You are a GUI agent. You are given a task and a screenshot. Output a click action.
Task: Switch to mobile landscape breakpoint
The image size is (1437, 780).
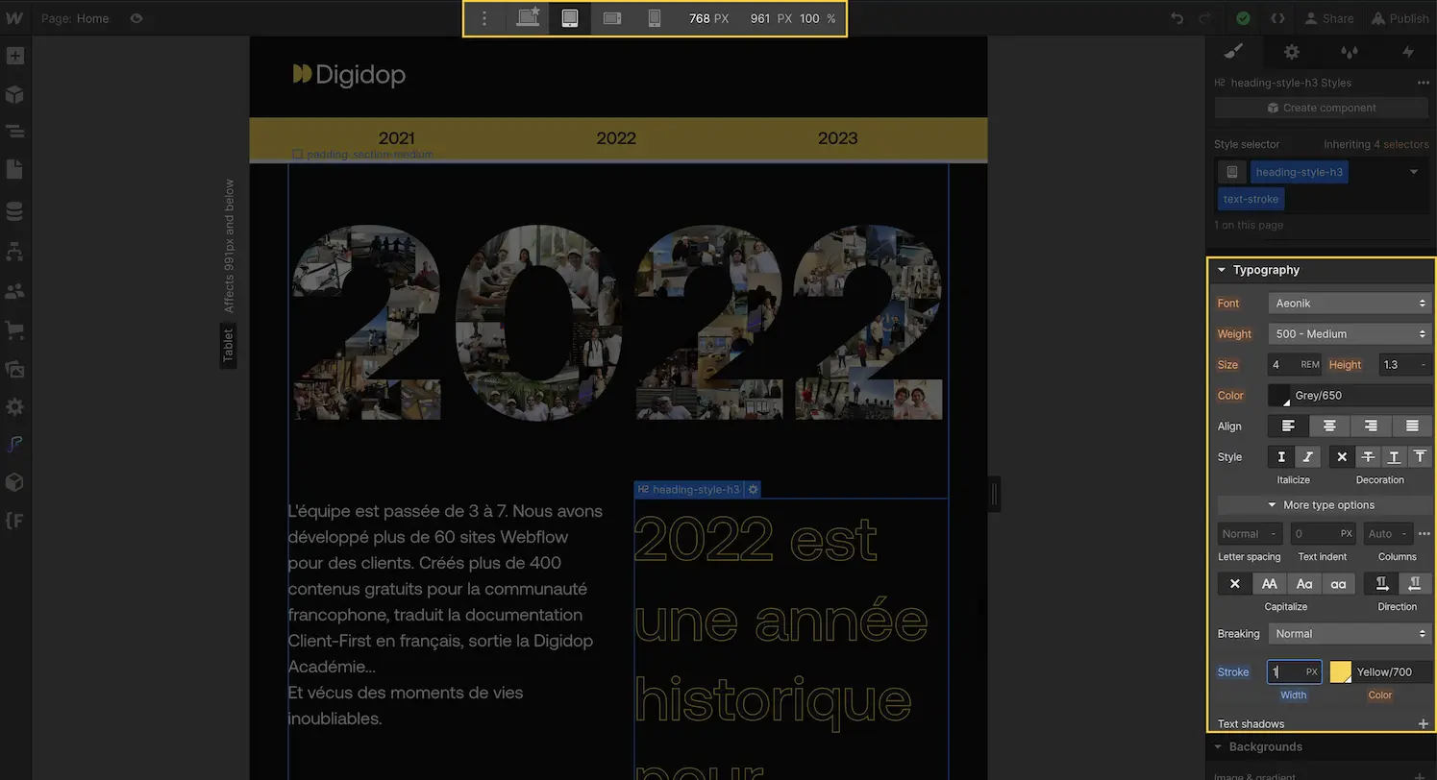pyautogui.click(x=612, y=18)
